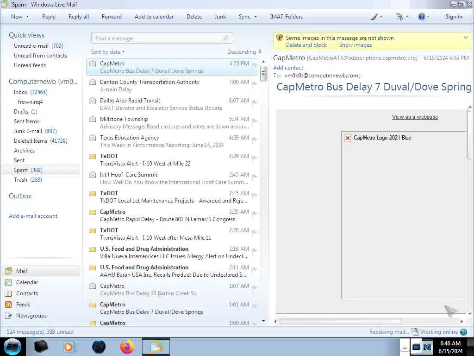
Task: Open the Windows Start orb
Action: (x=12, y=347)
